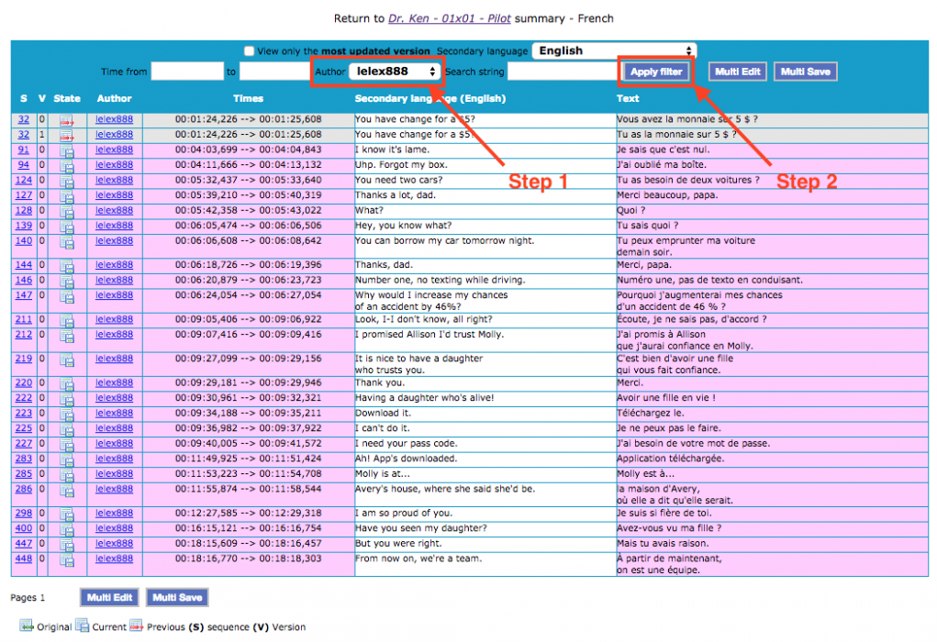The width and height of the screenshot is (937, 642).
Task: Click the state icon for sequence 212
Action: tap(67, 336)
